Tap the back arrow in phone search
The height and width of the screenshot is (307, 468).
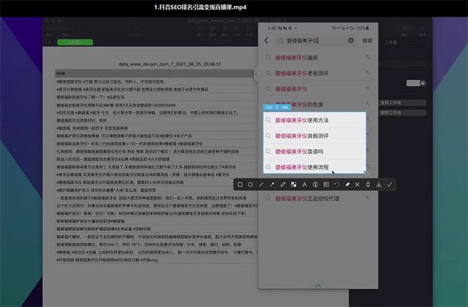tap(267, 41)
